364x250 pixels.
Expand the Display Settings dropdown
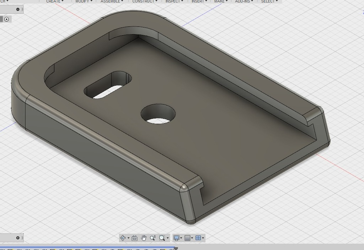click(x=181, y=238)
